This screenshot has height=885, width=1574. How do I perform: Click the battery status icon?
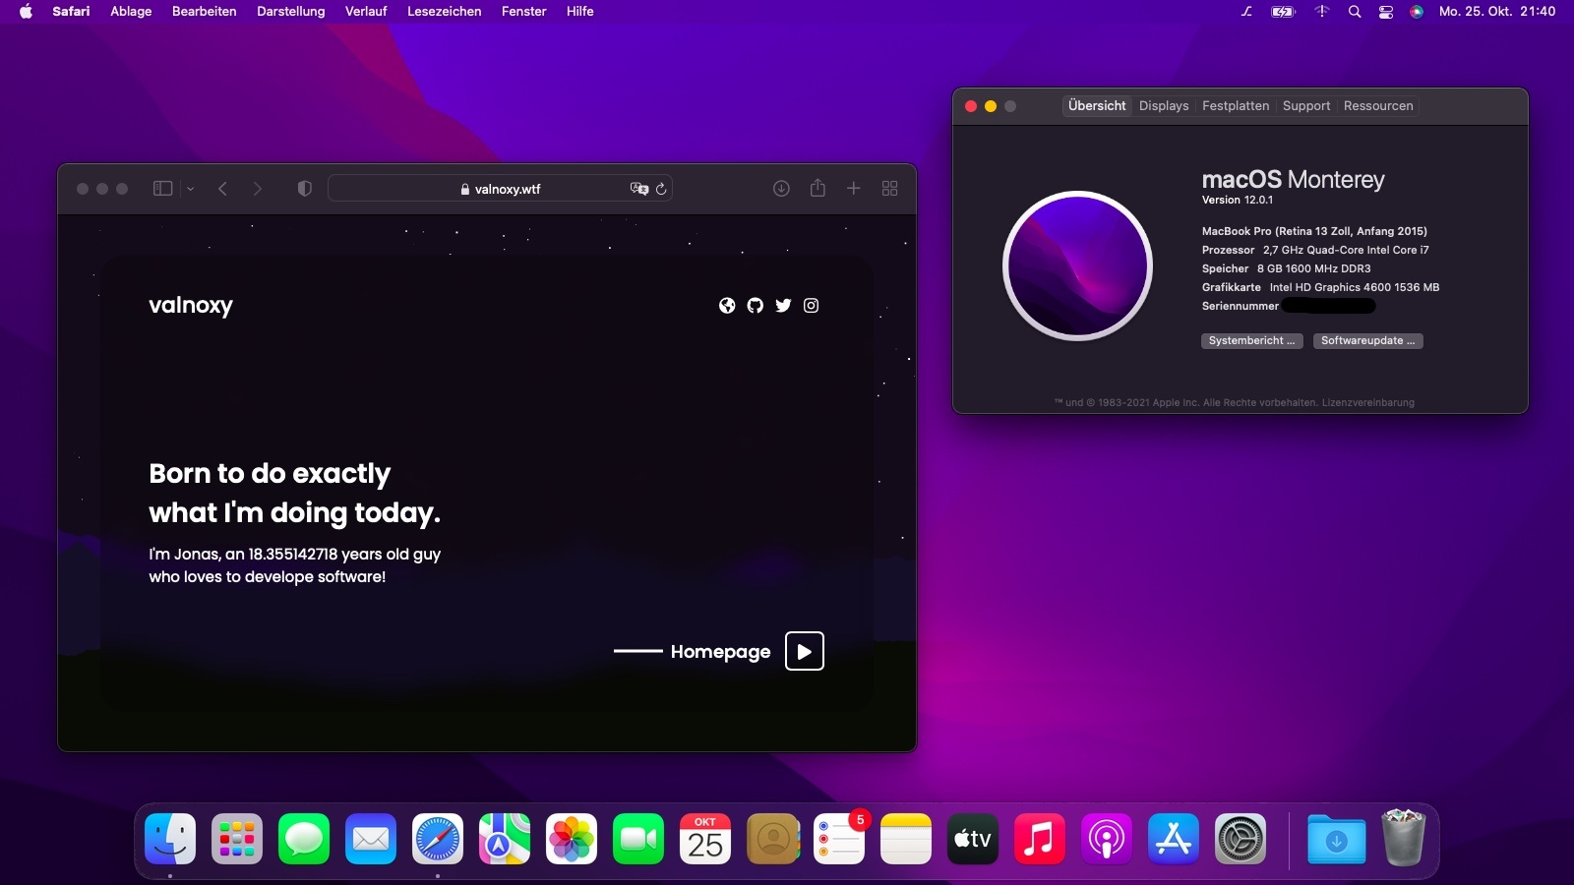click(1284, 12)
